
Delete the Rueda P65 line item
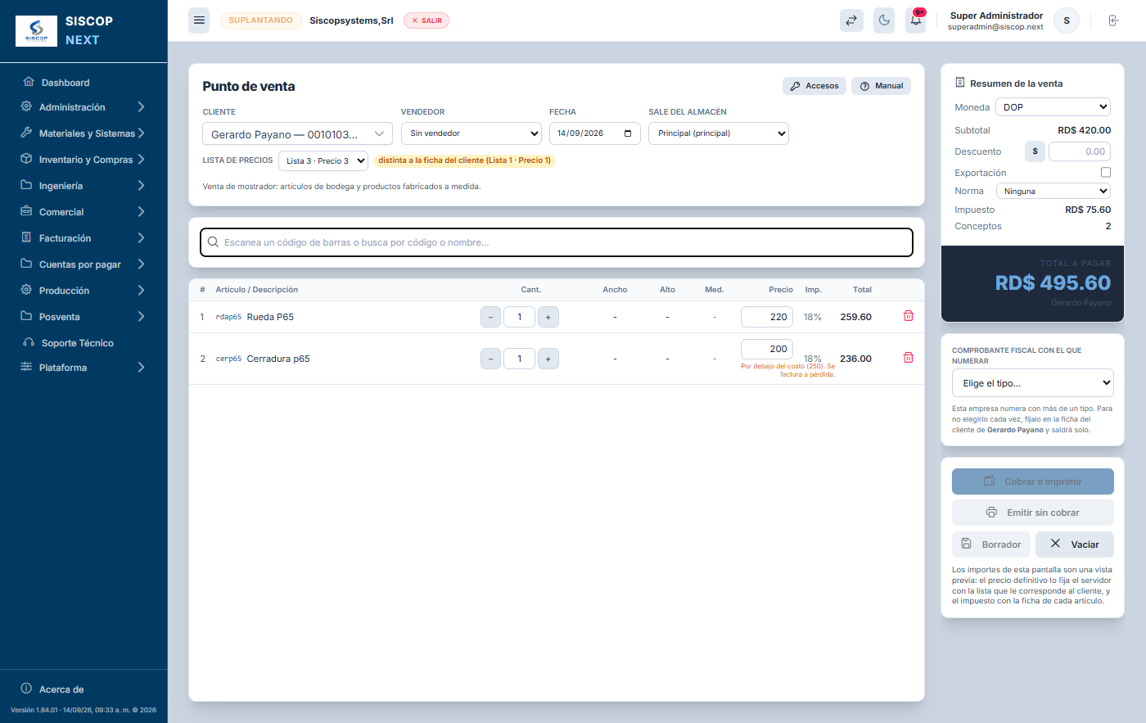click(x=908, y=316)
